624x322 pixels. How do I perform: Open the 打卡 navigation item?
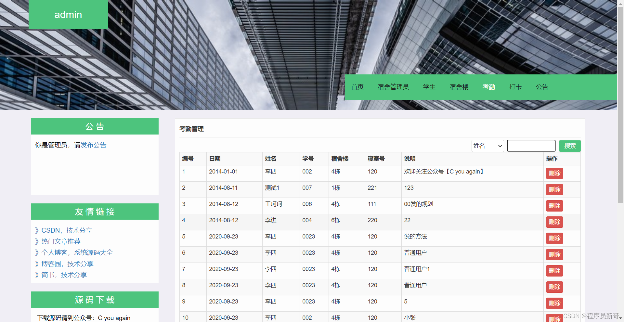(x=515, y=87)
